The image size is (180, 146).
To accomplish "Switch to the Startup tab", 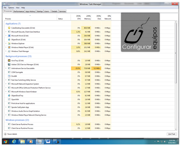I will (40, 11).
